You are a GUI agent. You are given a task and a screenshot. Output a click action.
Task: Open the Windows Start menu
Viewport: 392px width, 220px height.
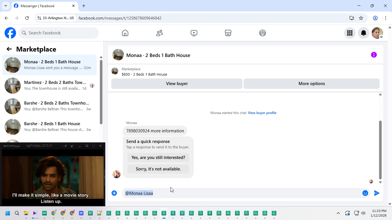(x=8, y=213)
